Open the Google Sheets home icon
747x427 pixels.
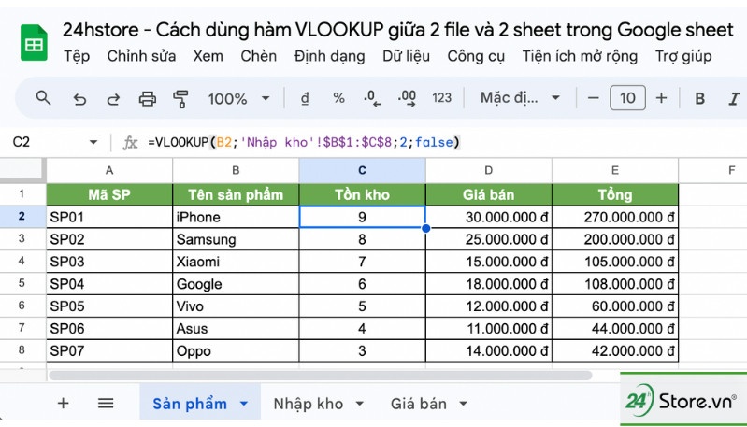pyautogui.click(x=34, y=43)
